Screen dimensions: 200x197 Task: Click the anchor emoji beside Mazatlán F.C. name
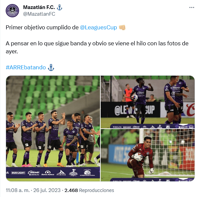click(60, 7)
